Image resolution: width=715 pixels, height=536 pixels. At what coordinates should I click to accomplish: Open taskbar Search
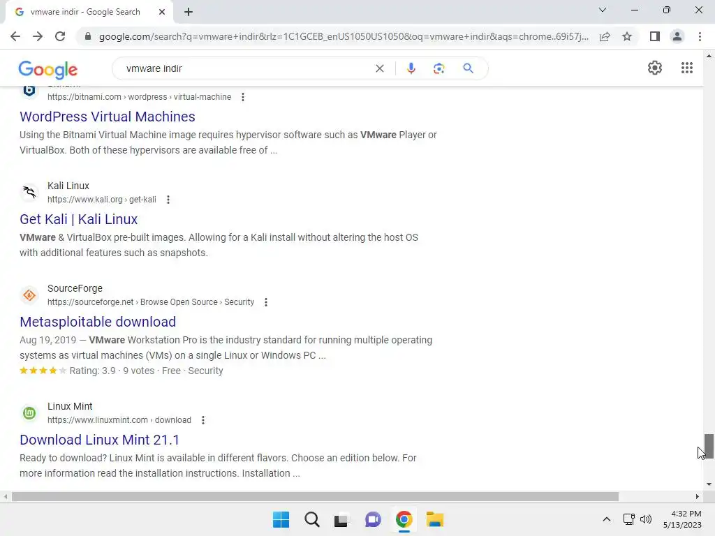[x=312, y=519]
